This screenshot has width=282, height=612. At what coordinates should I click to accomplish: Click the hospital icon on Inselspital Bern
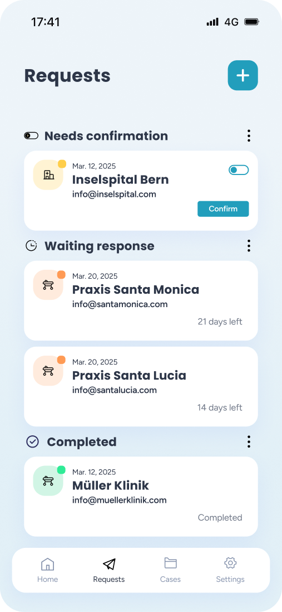click(48, 175)
